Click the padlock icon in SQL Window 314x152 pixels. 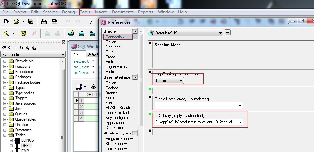[x=93, y=87]
